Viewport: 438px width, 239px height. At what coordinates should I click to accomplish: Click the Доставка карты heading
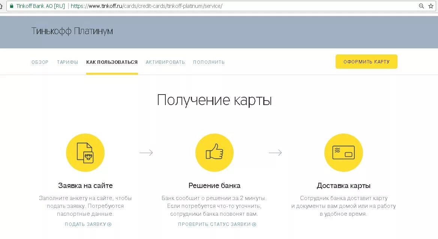343,186
